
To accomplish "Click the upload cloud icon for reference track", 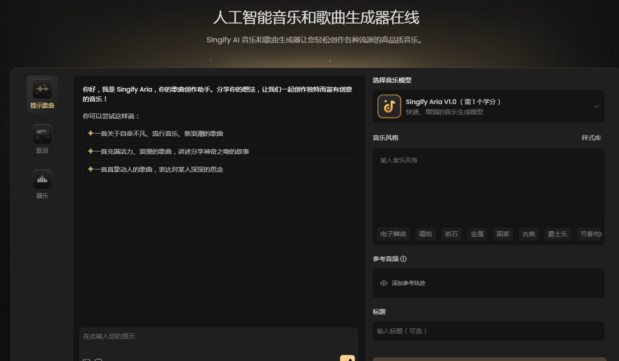I will pyautogui.click(x=384, y=283).
